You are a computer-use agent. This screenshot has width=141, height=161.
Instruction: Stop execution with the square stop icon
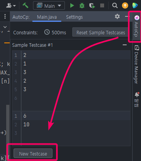[x=102, y=5]
